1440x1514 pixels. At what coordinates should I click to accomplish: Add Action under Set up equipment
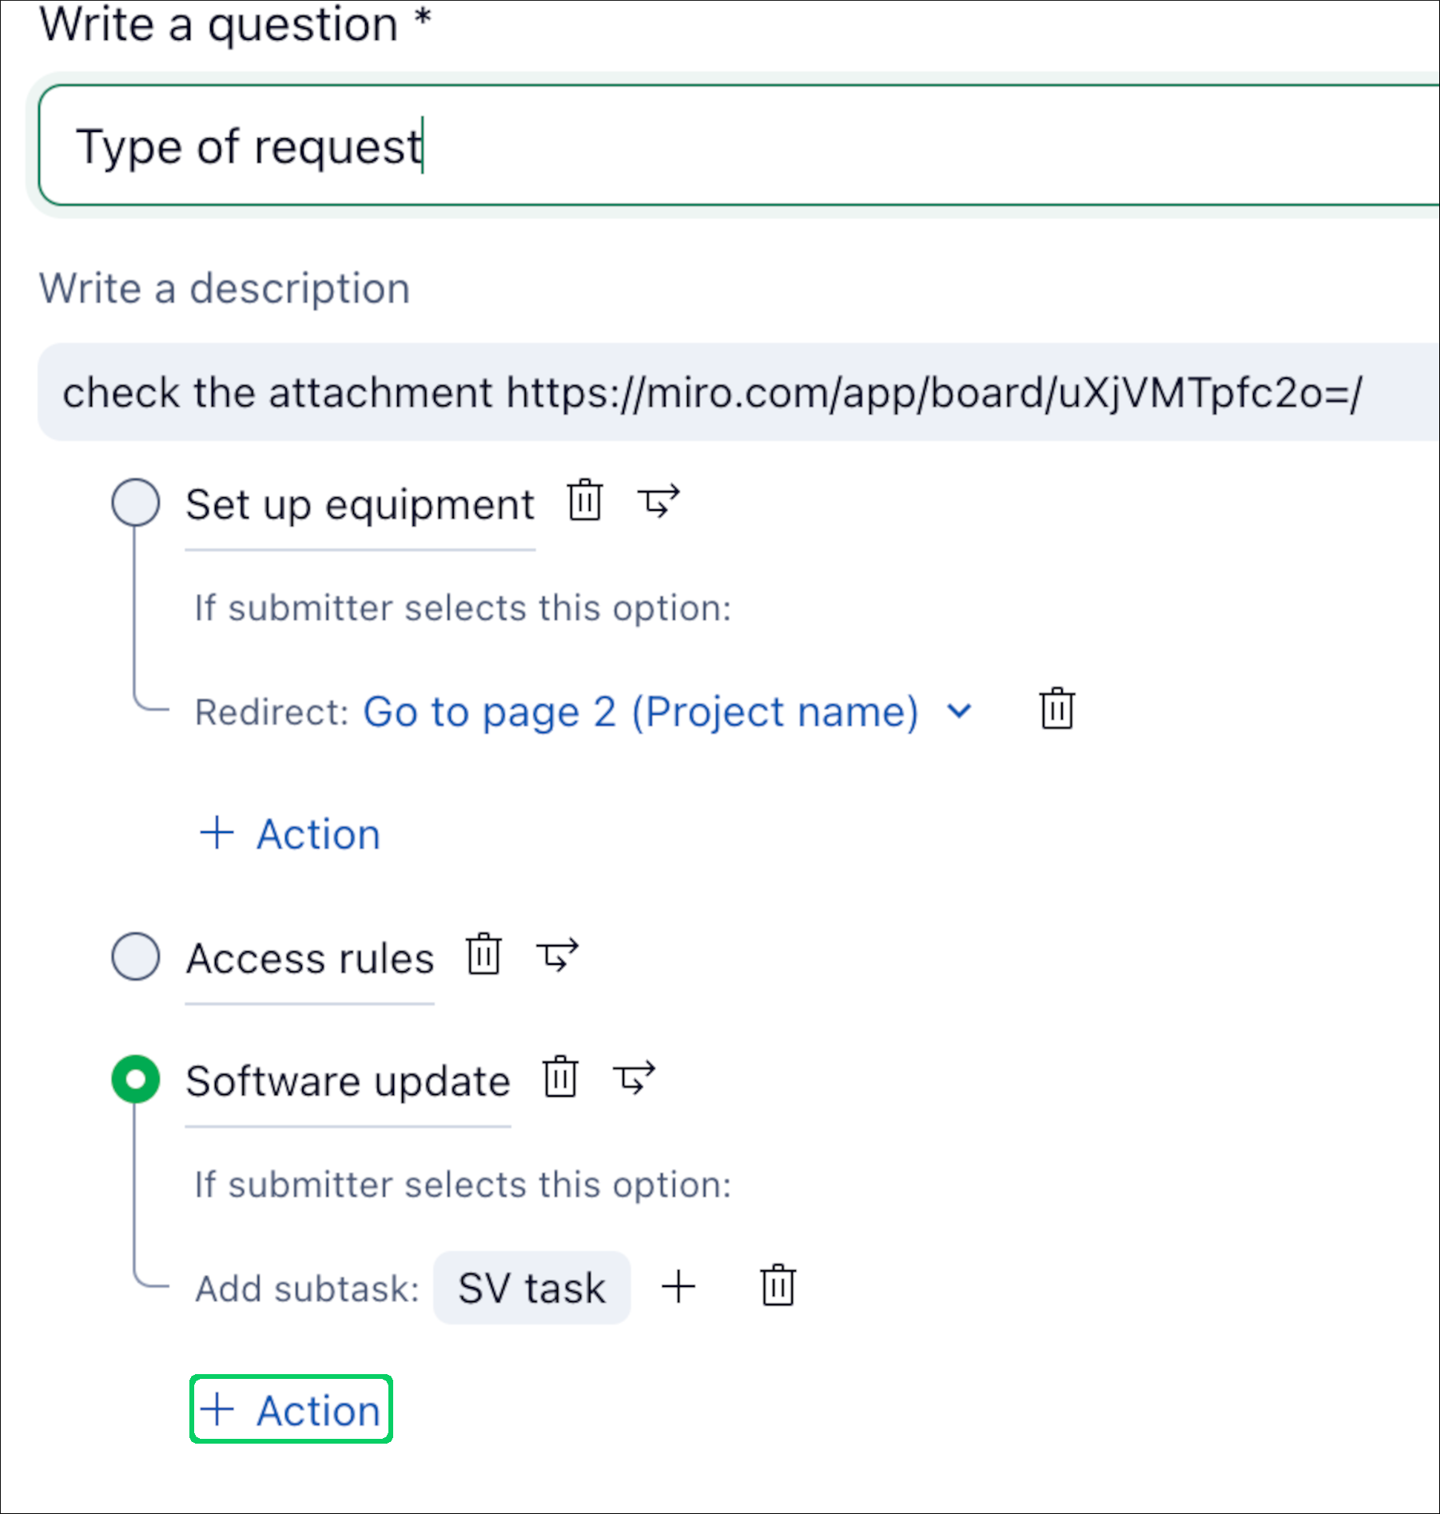291,834
